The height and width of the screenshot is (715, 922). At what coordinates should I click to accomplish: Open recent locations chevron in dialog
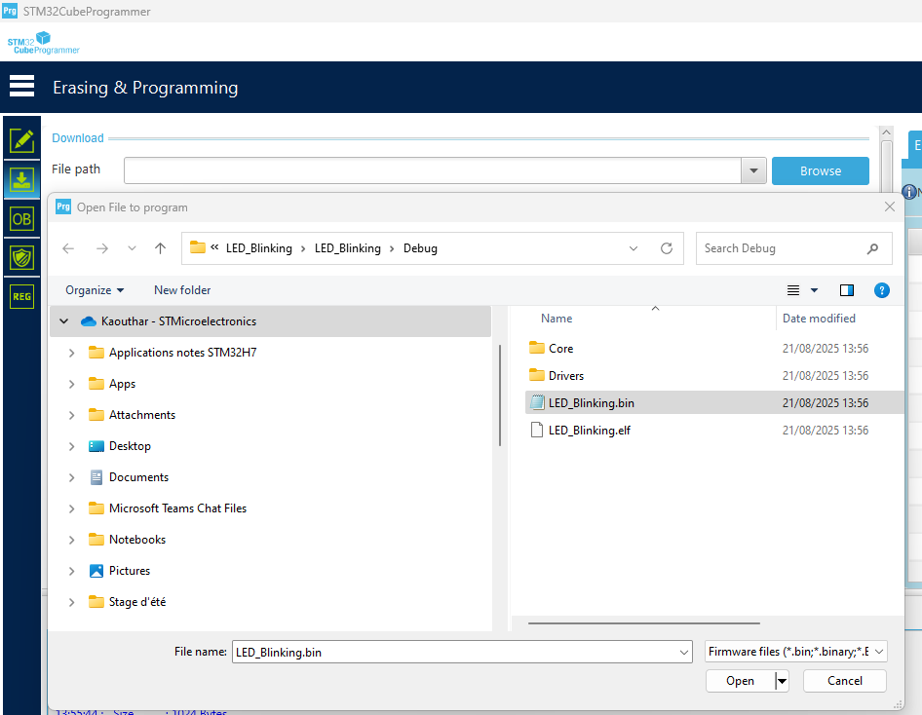[x=132, y=248]
